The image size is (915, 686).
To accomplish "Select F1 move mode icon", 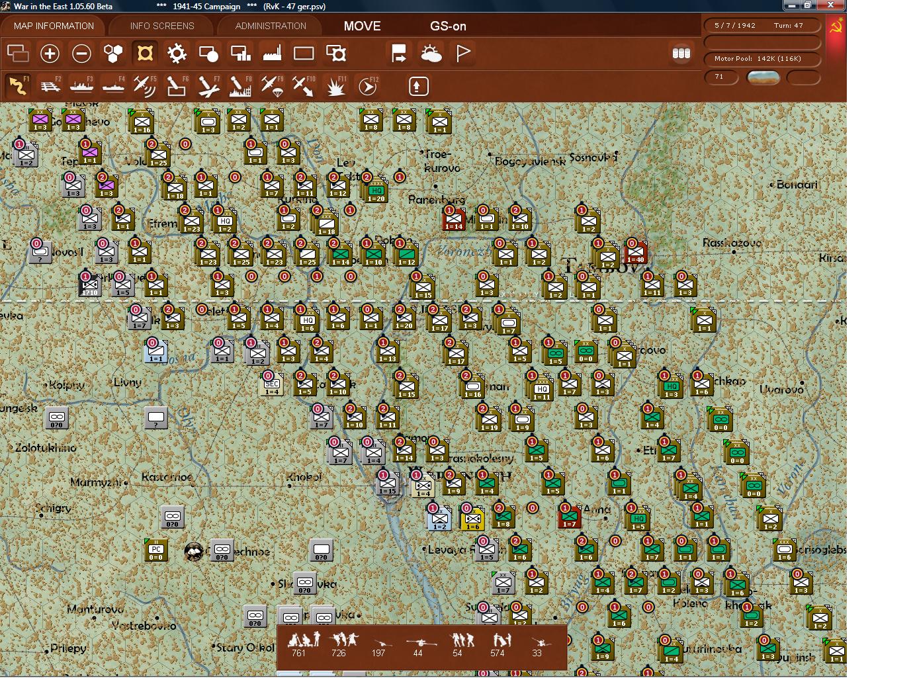I will tap(18, 86).
